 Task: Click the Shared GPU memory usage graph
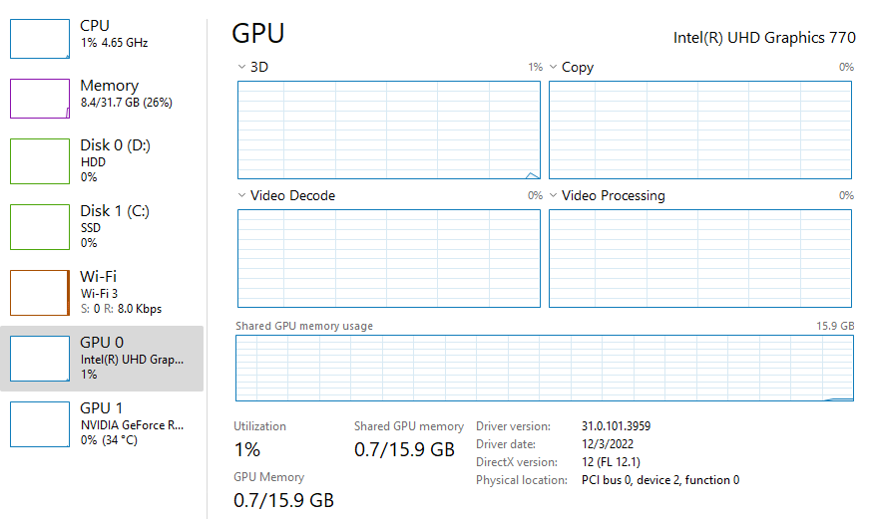point(545,368)
